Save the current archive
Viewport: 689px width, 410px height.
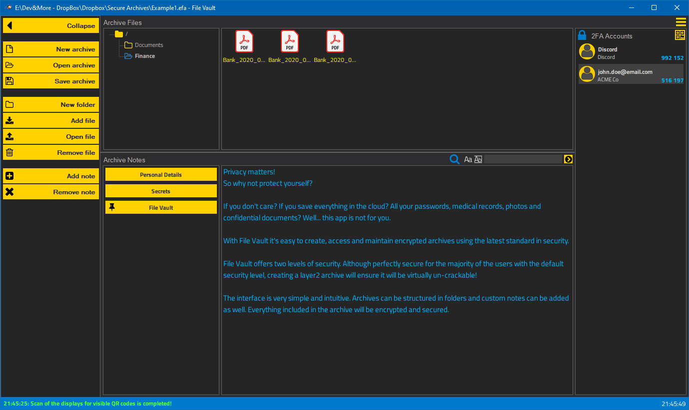click(x=51, y=81)
